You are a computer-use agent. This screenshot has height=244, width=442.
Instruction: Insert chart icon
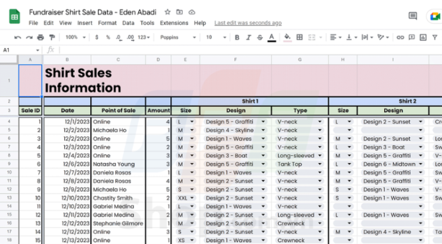click(423, 37)
